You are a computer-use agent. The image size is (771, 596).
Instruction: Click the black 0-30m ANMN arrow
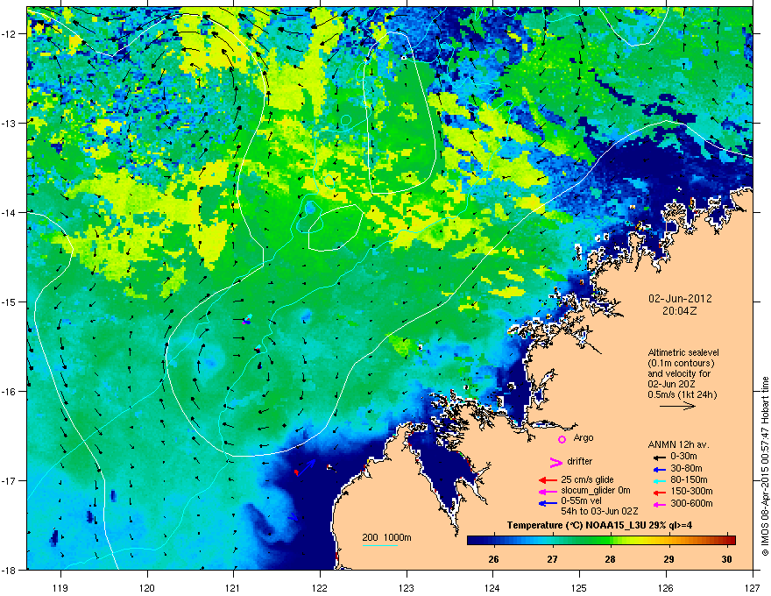660,458
